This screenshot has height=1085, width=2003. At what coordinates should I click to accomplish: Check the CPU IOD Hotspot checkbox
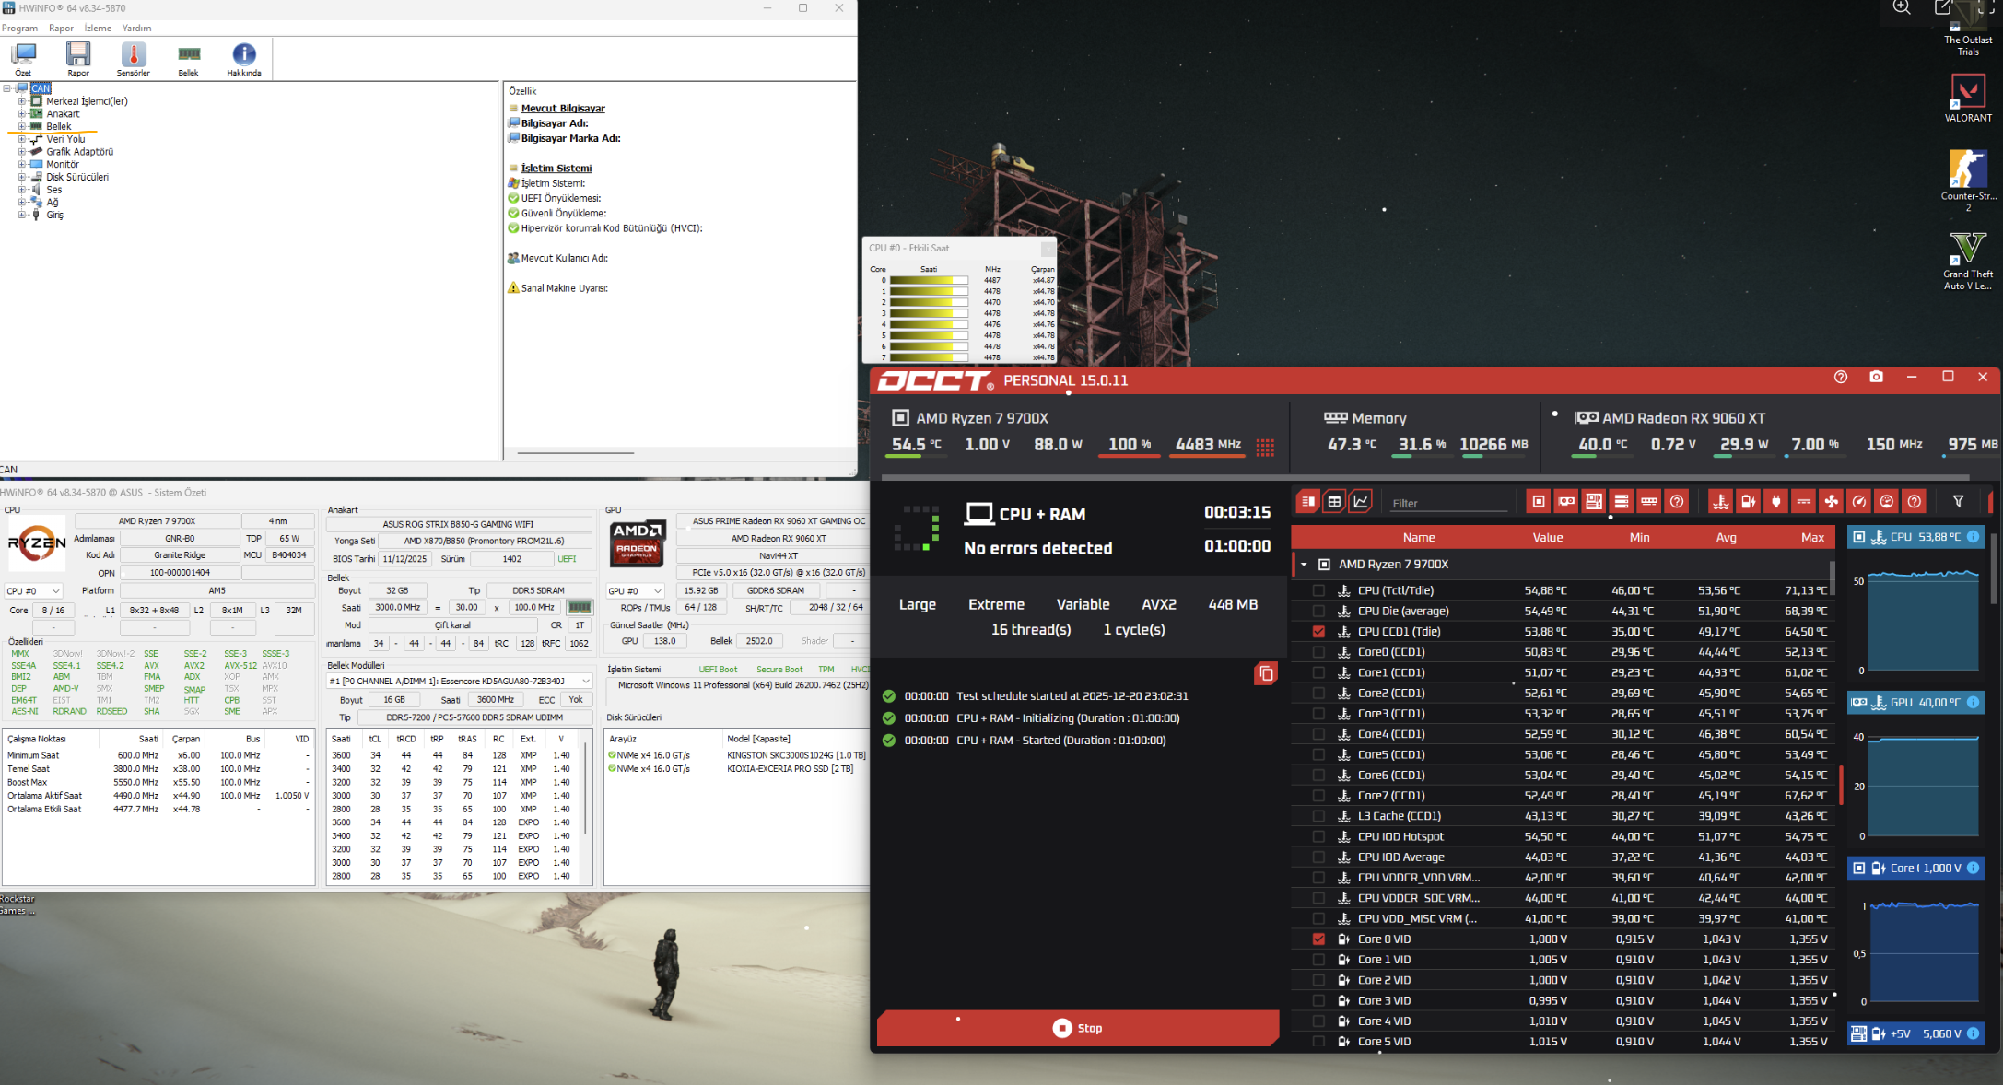(1318, 836)
